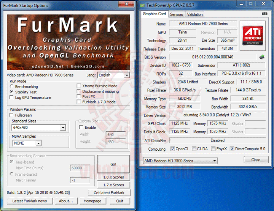
Task: Switch to the Validation tab
Action: pyautogui.click(x=195, y=14)
